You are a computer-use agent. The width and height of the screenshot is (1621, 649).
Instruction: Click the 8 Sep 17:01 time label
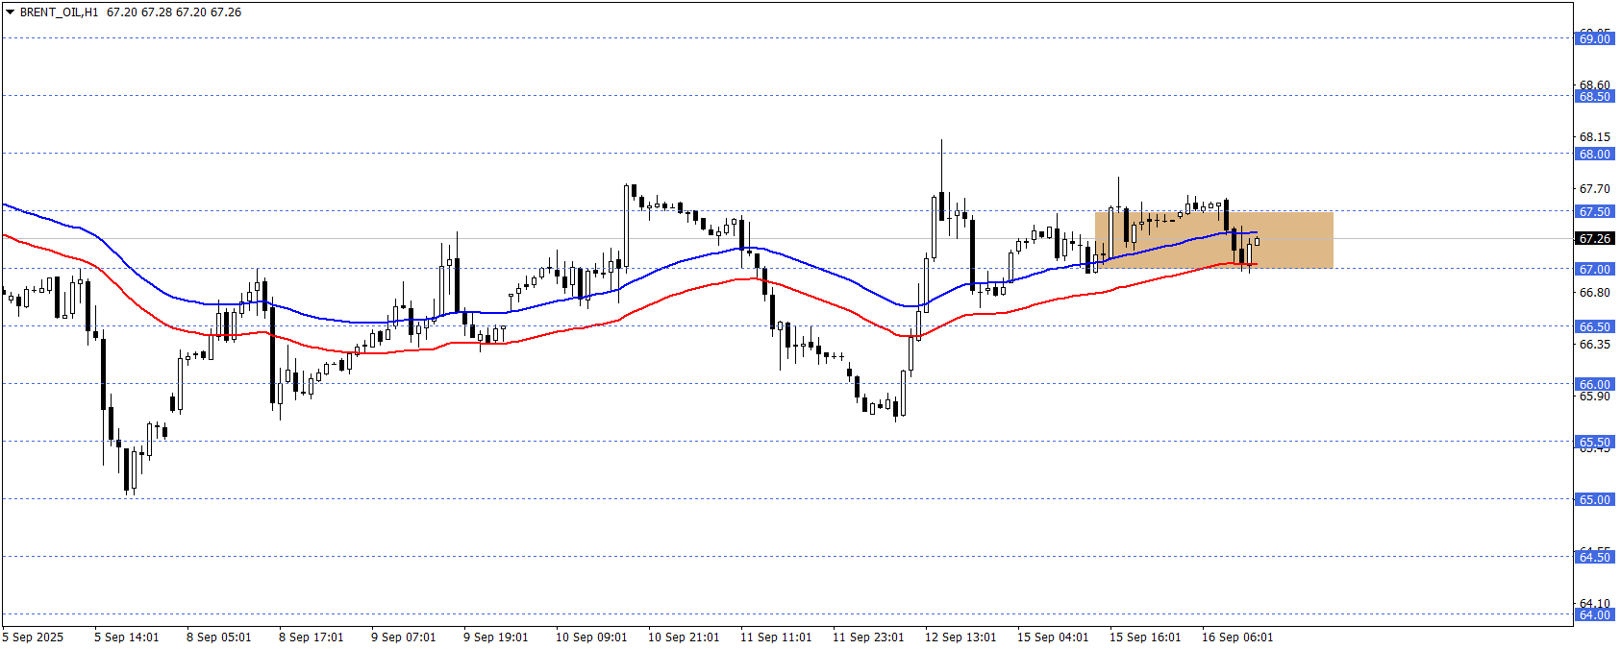(x=312, y=637)
